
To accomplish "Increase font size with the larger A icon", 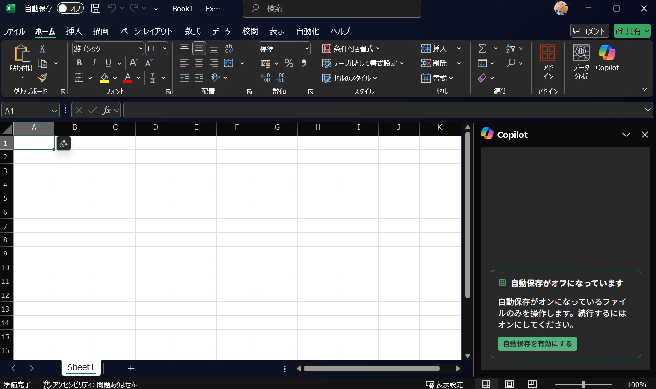I will pos(134,63).
